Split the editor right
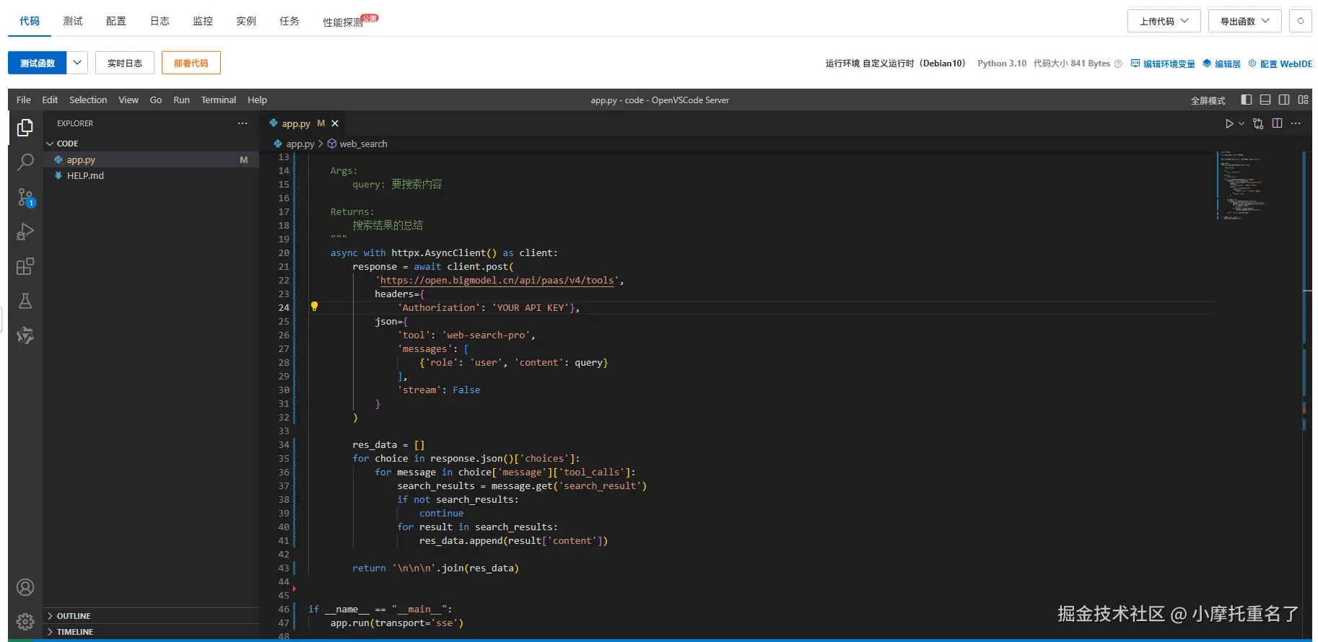Screen dimensions: 1318x642 (x=1277, y=123)
